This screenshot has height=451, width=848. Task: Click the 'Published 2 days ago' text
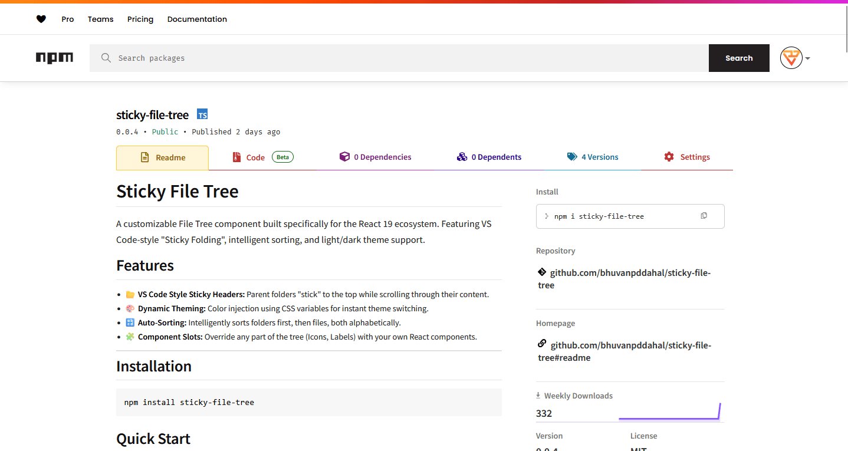236,131
